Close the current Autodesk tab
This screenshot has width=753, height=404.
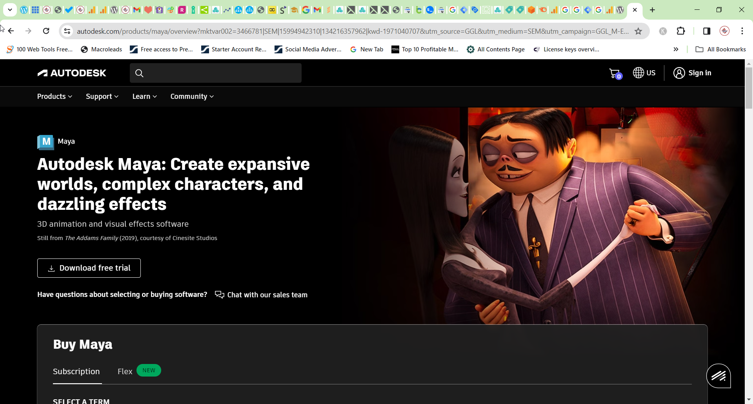click(635, 10)
